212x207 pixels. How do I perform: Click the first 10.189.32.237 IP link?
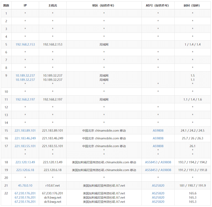pyautogui.click(x=25, y=76)
